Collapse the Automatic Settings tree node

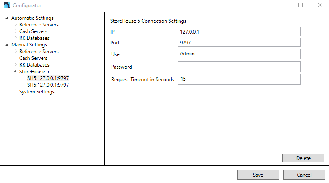(7, 18)
